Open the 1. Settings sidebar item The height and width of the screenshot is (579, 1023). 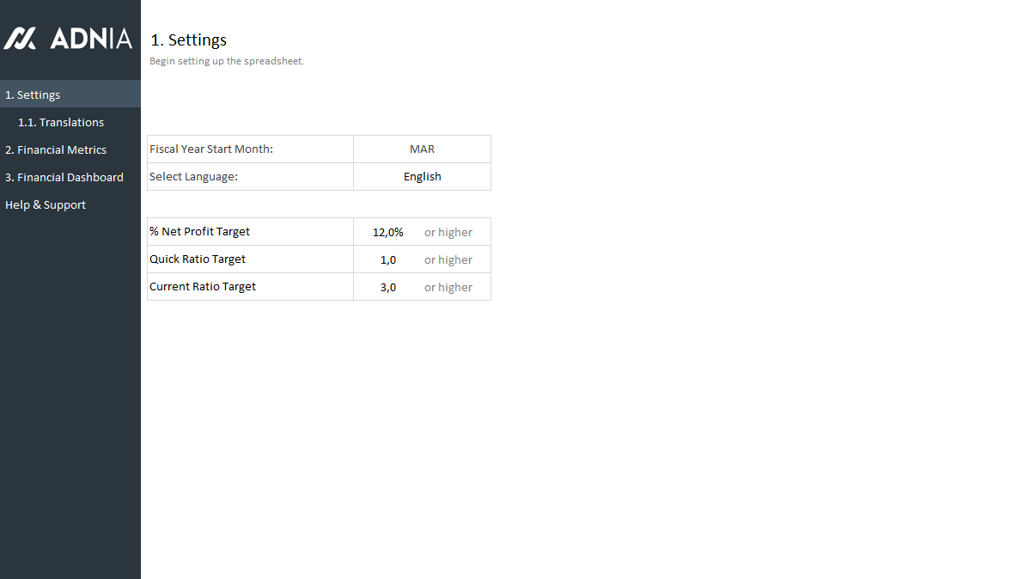tap(33, 94)
